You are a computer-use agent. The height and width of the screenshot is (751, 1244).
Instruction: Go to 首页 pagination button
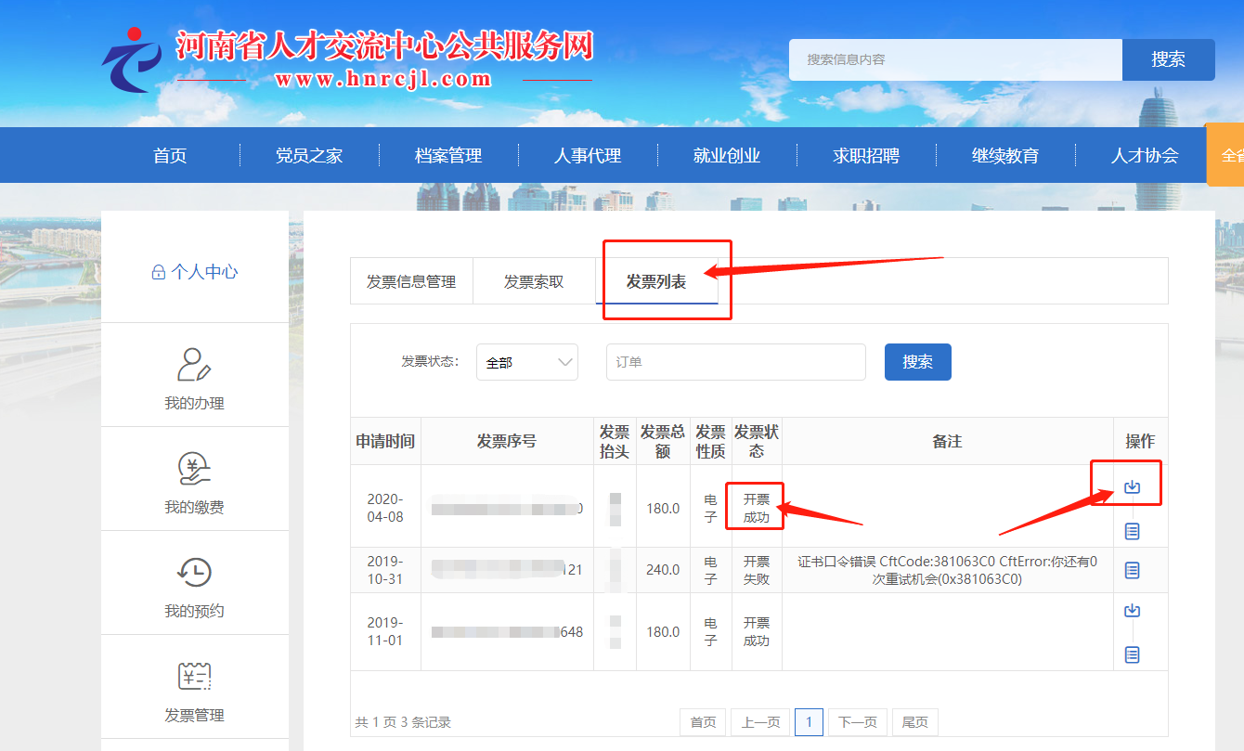[x=704, y=722]
